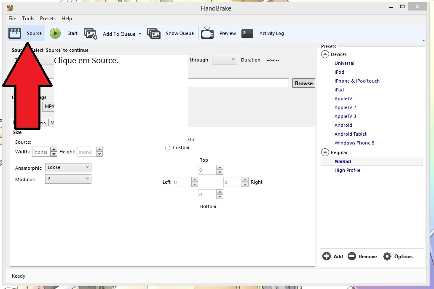Click the Show Queue label
The image size is (434, 289).
pyautogui.click(x=180, y=33)
